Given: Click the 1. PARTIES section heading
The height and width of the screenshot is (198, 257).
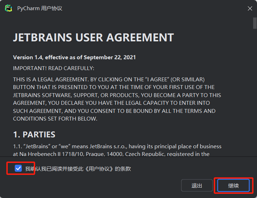Looking at the screenshot, I should click(34, 135).
